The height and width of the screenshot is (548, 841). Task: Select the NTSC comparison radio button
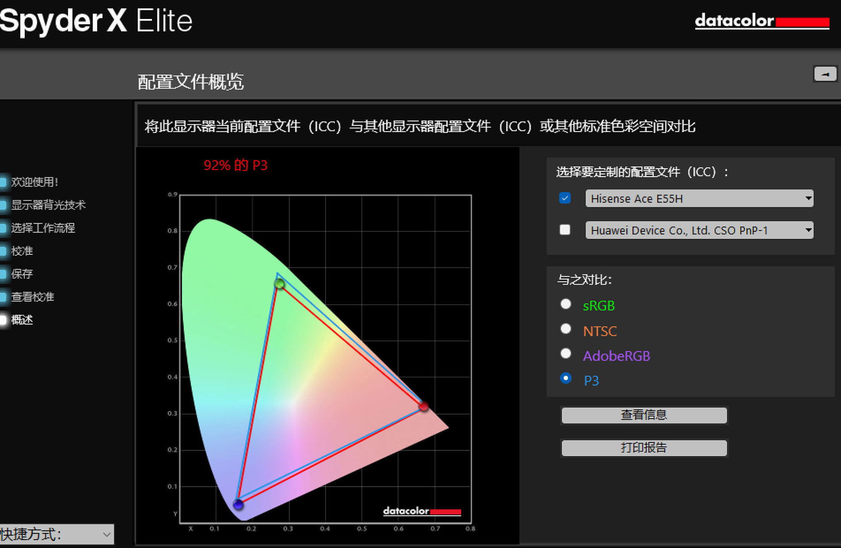(566, 329)
